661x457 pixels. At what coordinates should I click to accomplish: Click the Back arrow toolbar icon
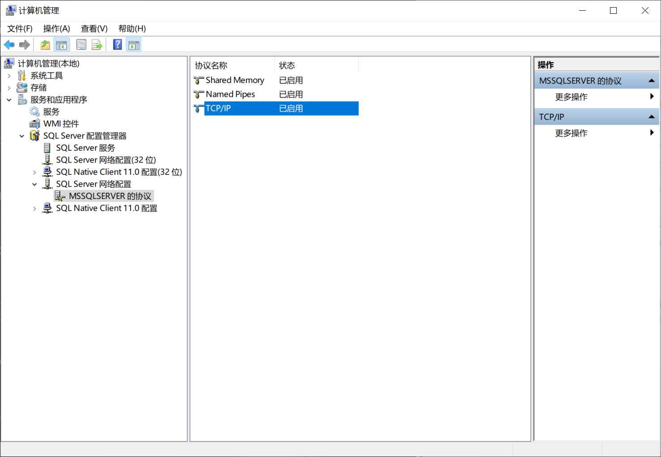(x=9, y=45)
